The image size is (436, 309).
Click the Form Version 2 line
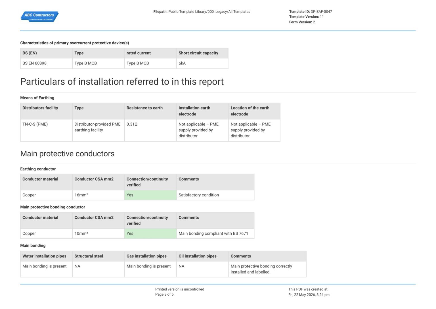[x=302, y=22]
